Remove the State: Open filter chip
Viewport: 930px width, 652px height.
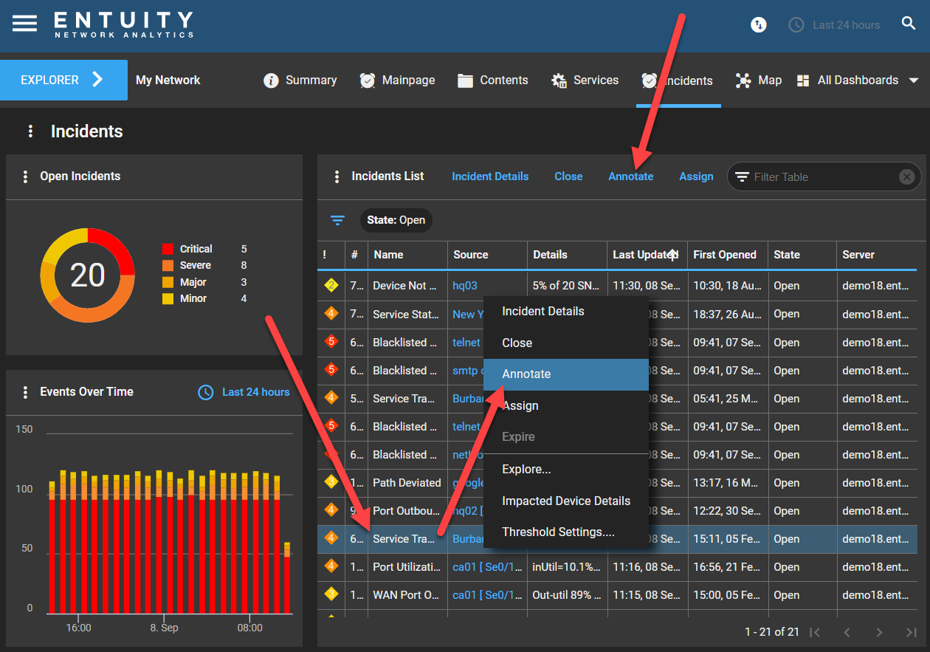[396, 220]
